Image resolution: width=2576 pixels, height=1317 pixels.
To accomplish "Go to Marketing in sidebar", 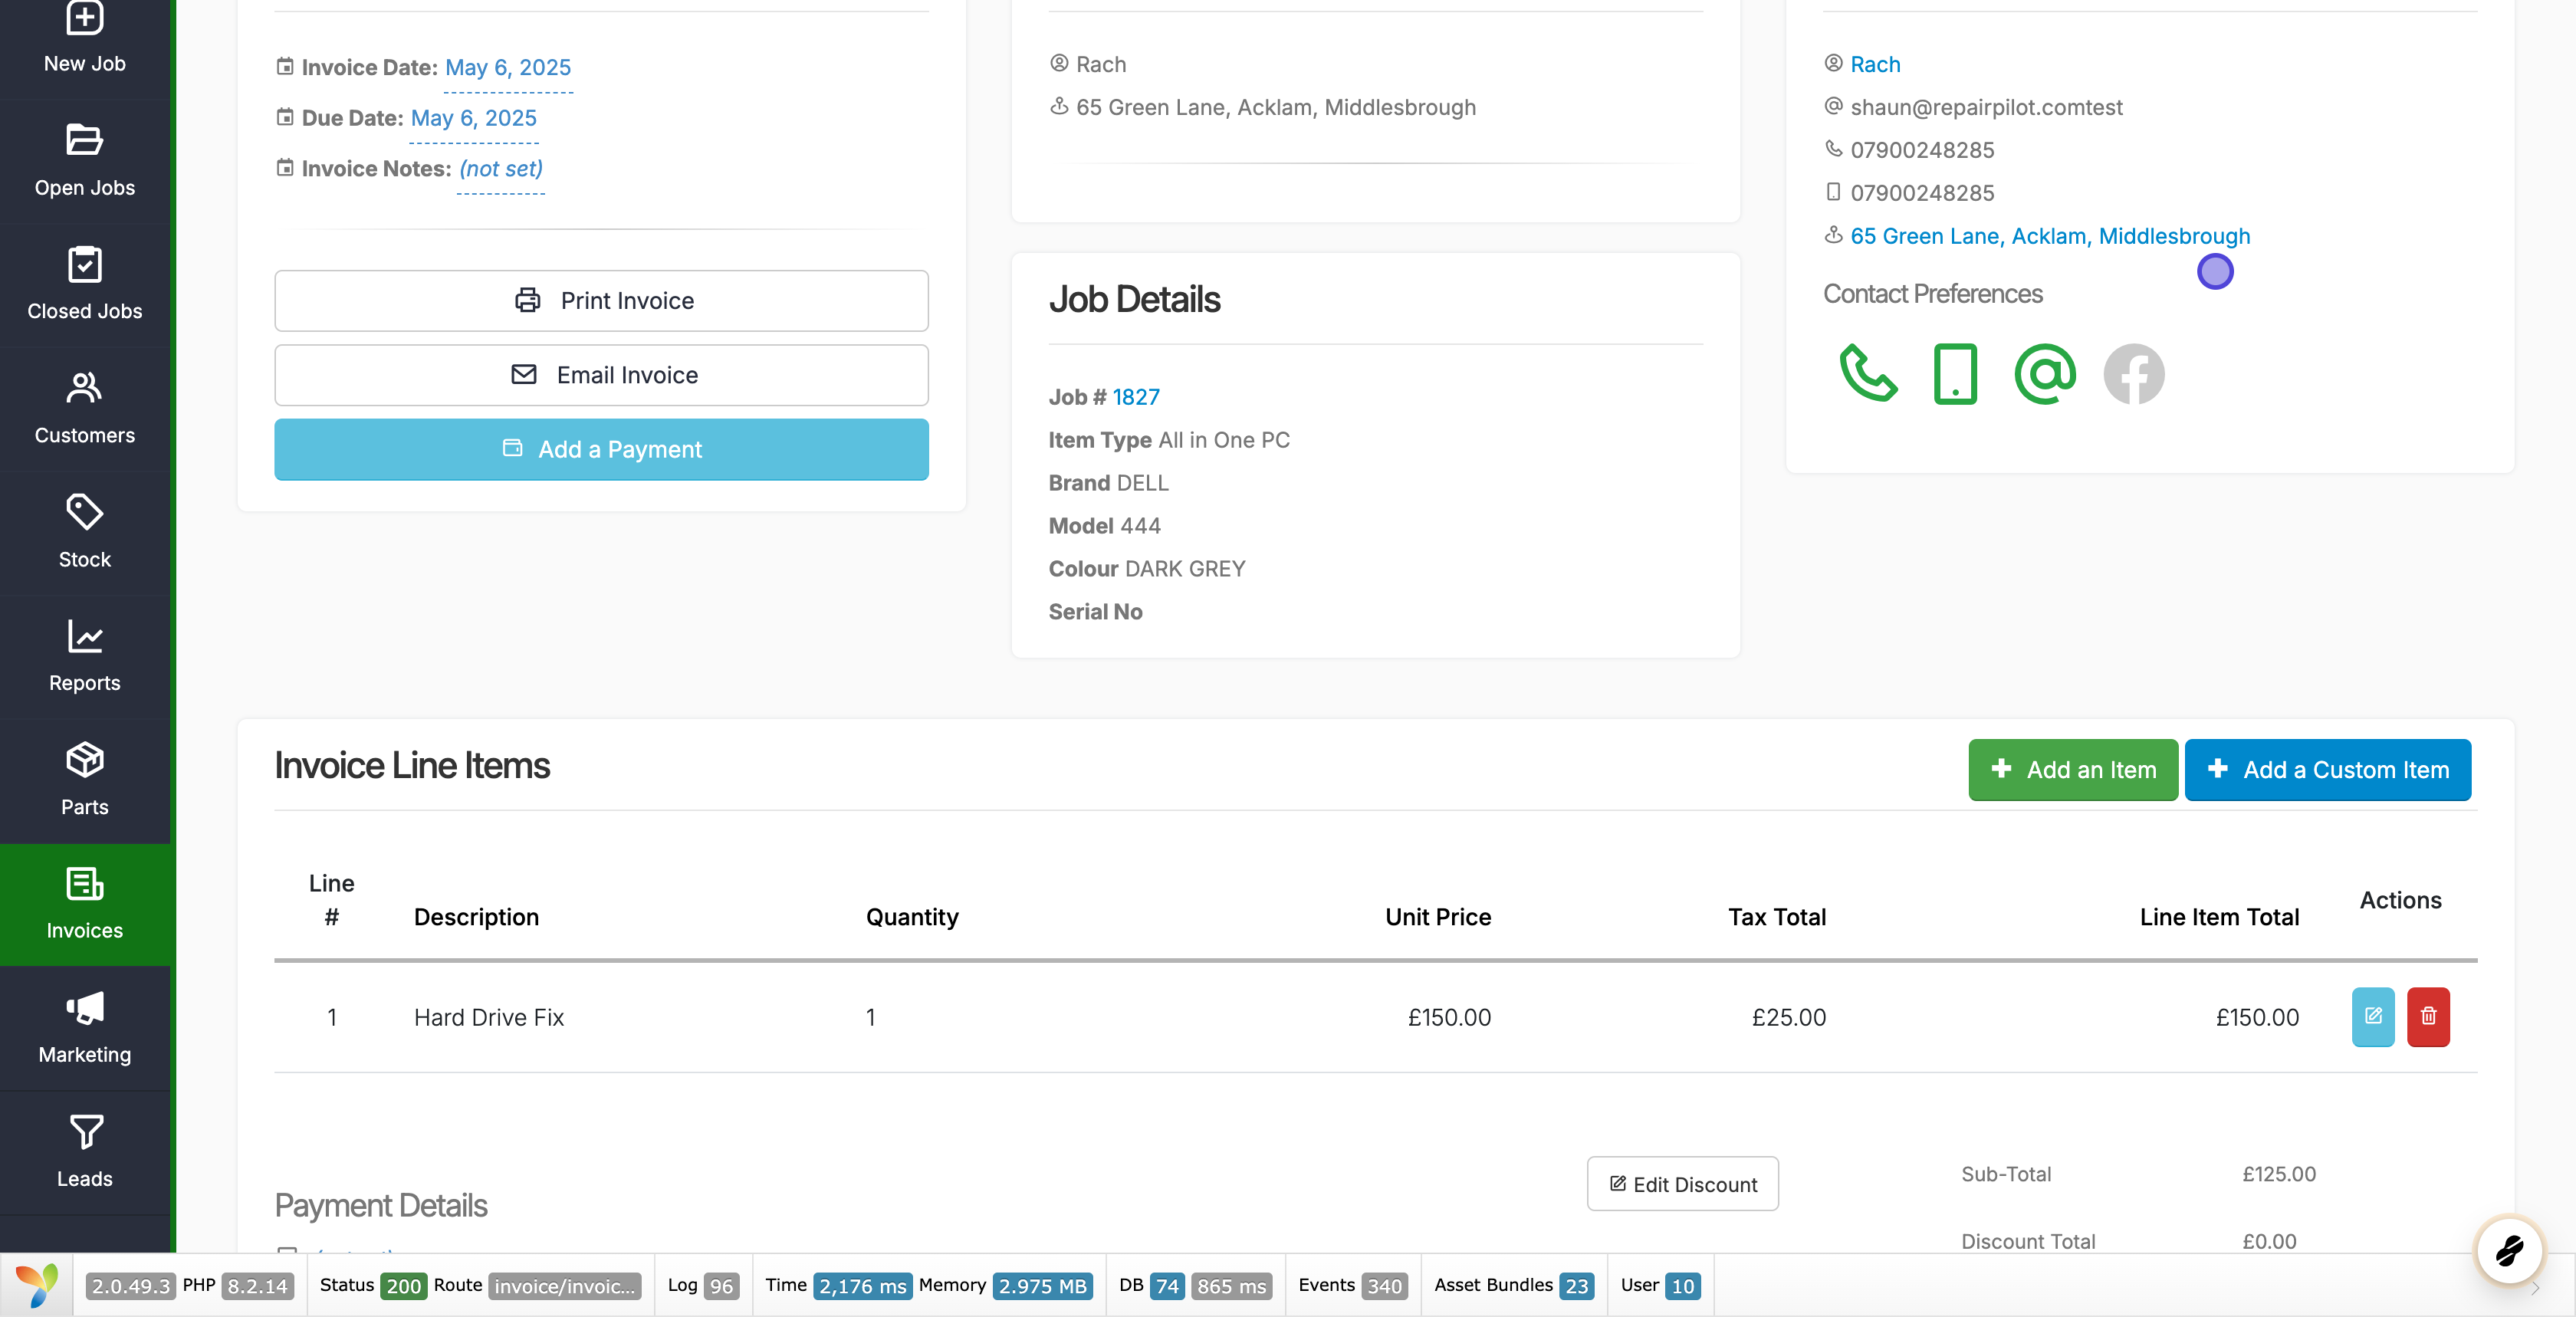I will (85, 1028).
